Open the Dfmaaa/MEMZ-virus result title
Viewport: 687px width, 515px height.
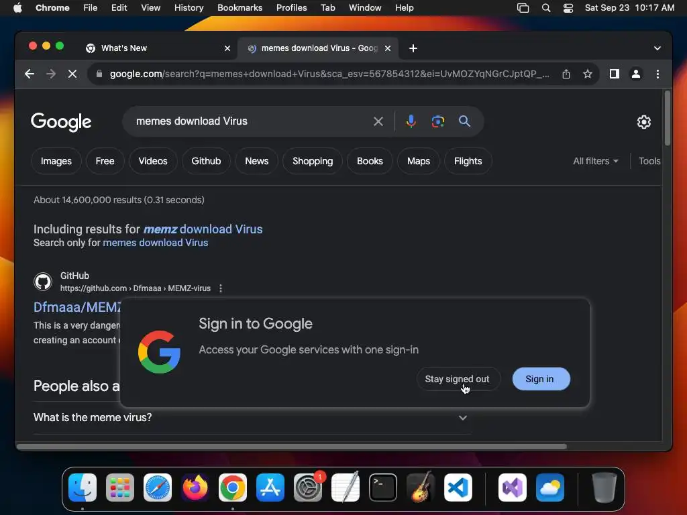coord(77,307)
